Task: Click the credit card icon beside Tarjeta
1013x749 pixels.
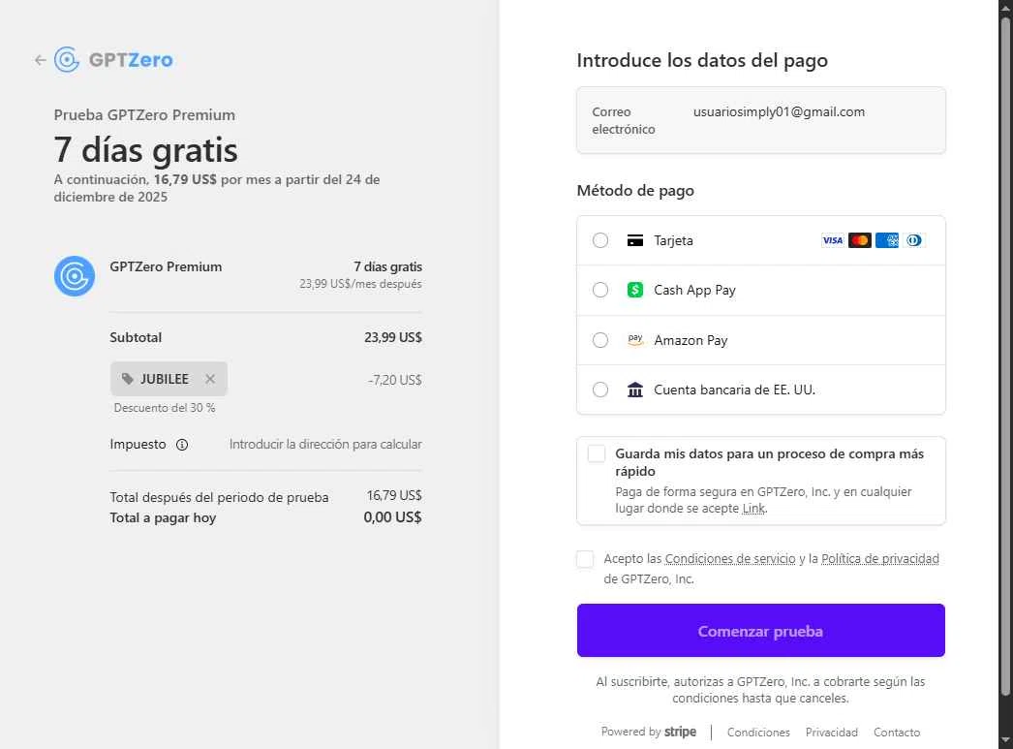Action: (635, 240)
